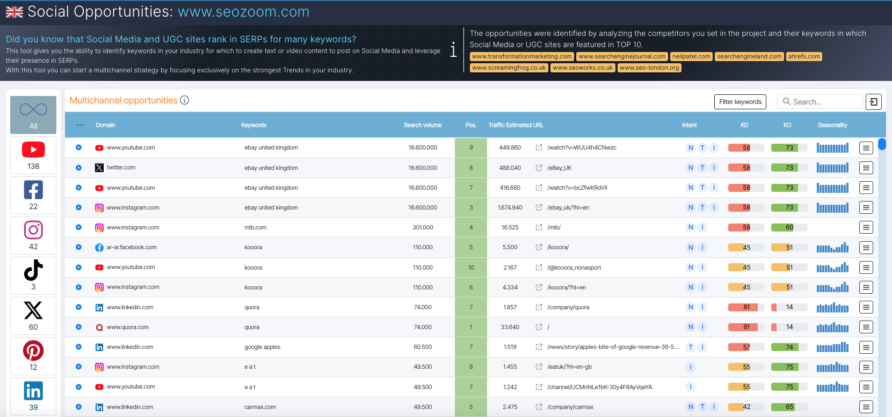The width and height of the screenshot is (892, 417).
Task: Click traffic value '1.674.940'
Action: pos(510,207)
